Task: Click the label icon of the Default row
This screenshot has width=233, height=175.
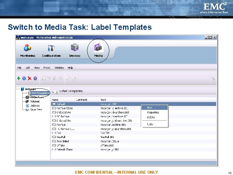Action: [54, 104]
